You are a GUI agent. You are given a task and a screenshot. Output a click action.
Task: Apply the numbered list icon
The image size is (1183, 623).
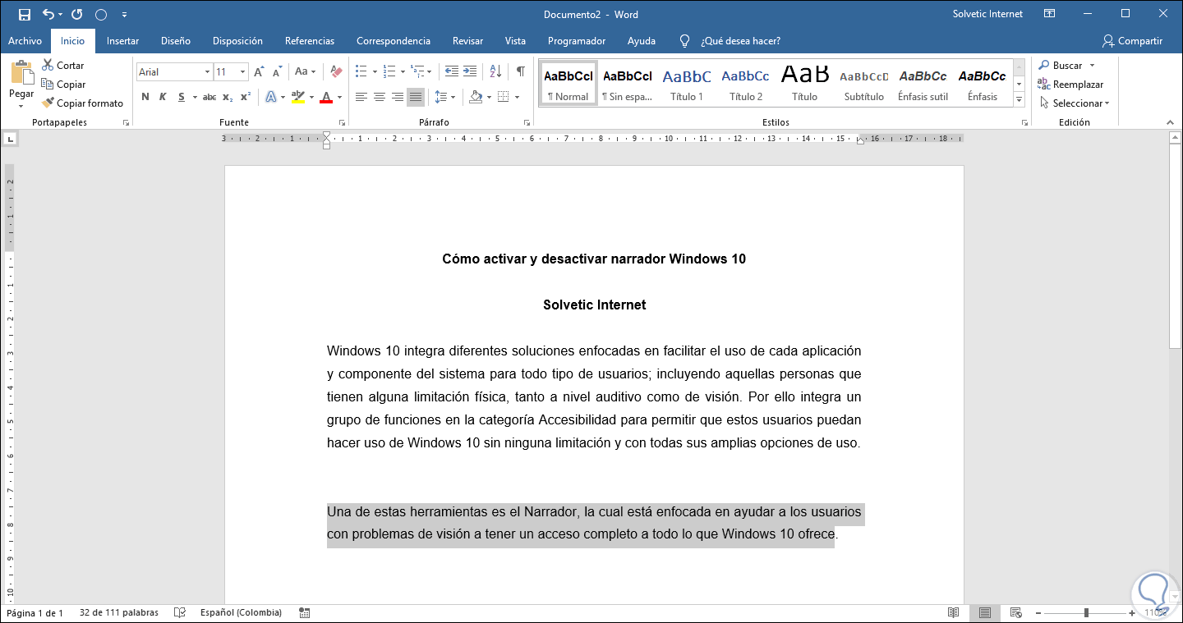coord(389,72)
